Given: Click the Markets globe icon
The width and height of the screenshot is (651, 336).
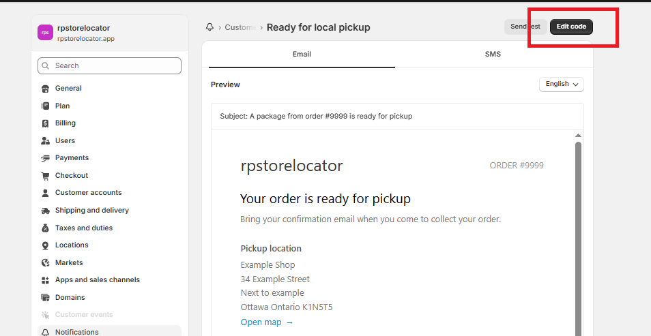Looking at the screenshot, I should point(46,263).
